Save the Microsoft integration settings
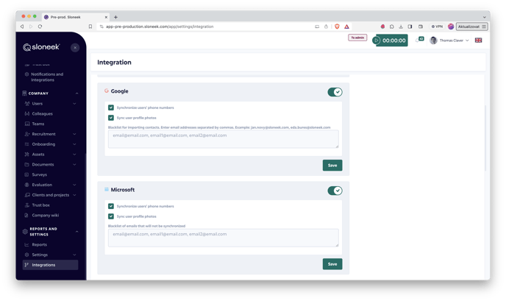 (332, 264)
